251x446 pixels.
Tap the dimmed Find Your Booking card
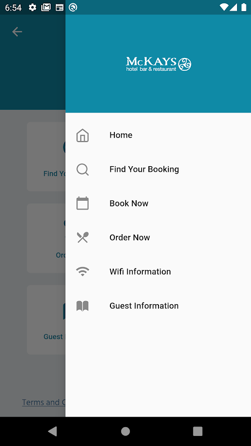46,157
